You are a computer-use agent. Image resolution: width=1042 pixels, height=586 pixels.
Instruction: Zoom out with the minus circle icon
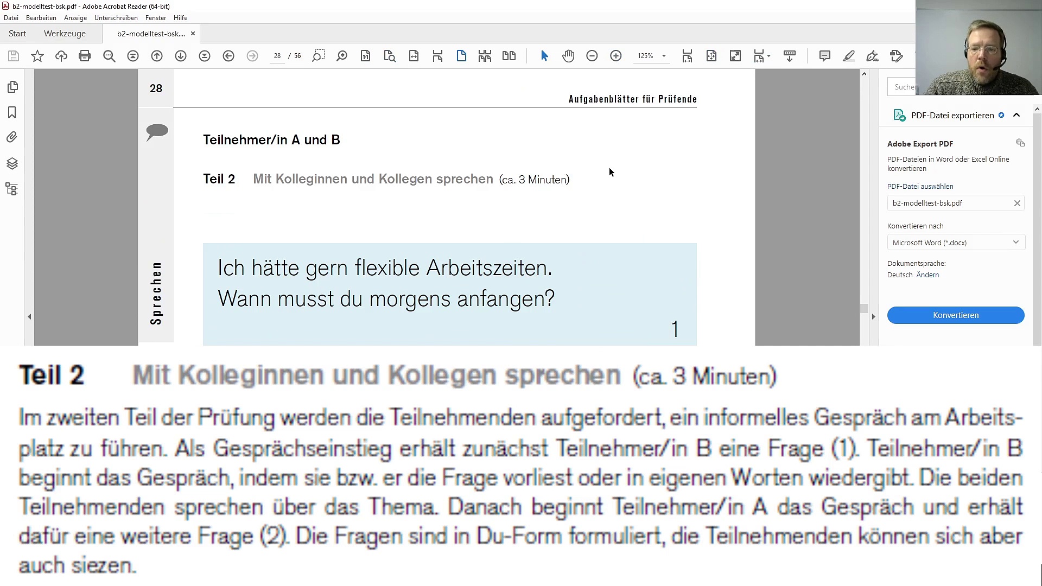pyautogui.click(x=592, y=56)
